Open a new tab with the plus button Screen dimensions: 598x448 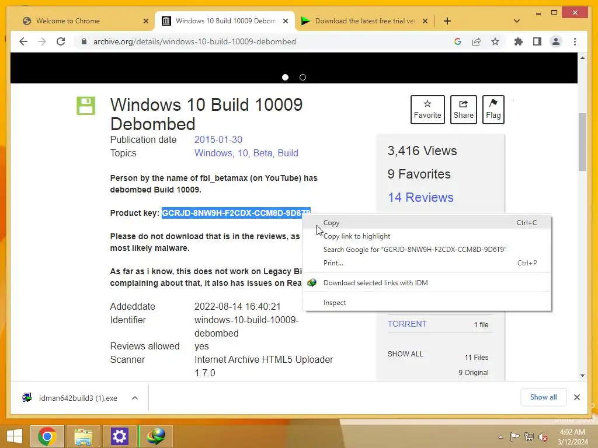tap(447, 21)
